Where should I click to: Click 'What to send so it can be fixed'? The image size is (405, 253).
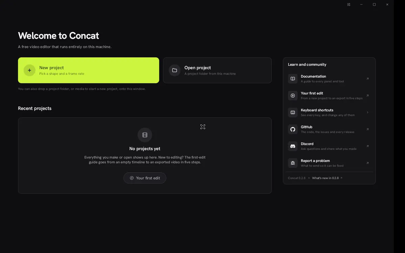pos(322,166)
